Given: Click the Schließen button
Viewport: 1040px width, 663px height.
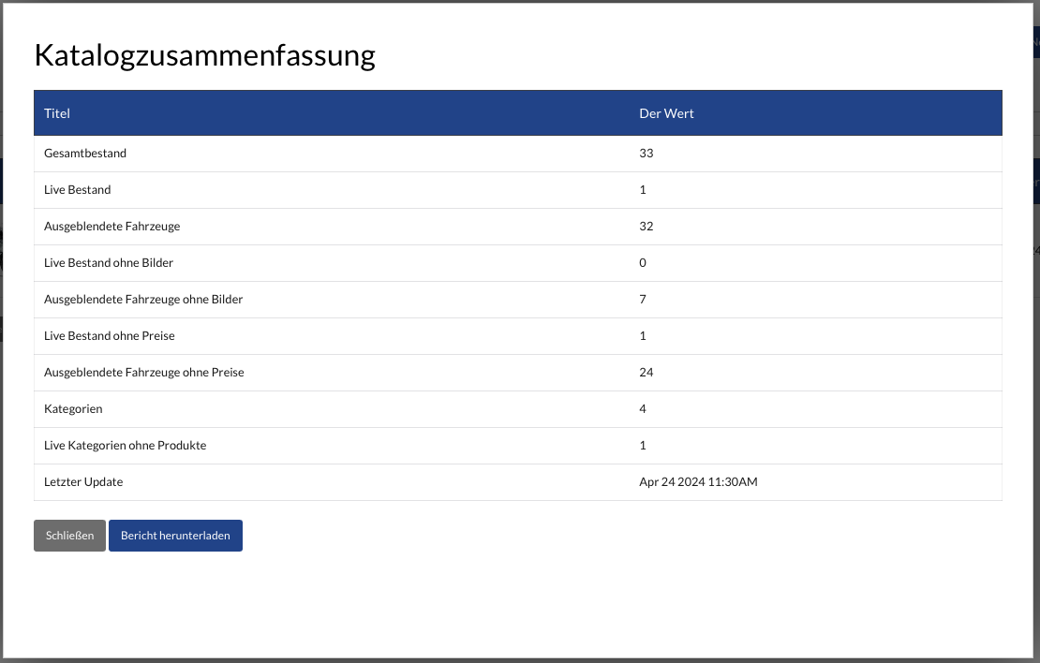Looking at the screenshot, I should point(69,536).
